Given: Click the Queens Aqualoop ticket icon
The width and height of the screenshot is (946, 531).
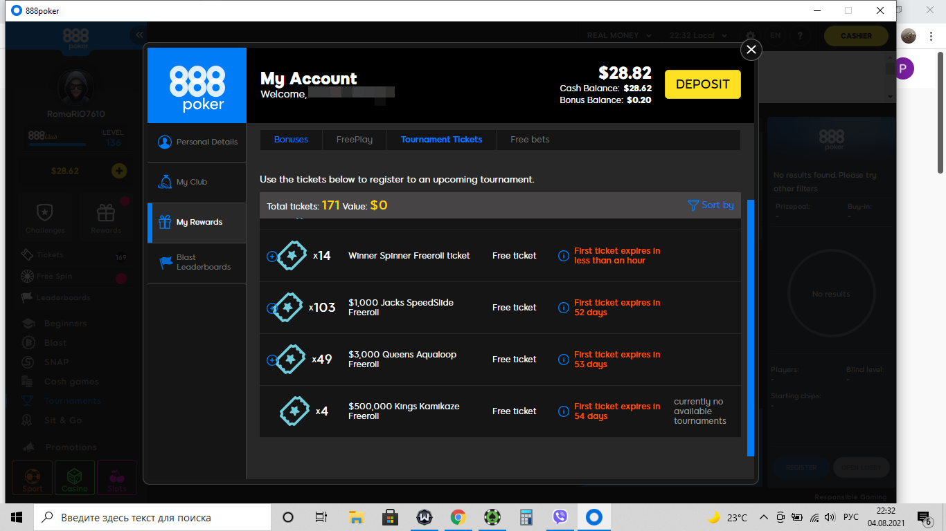Looking at the screenshot, I should (292, 360).
